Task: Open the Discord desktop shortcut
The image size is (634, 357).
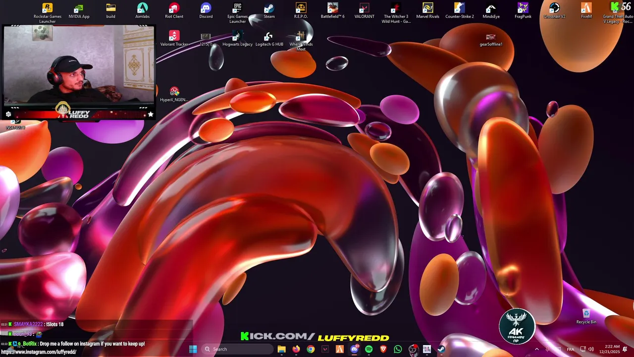Action: tap(206, 11)
